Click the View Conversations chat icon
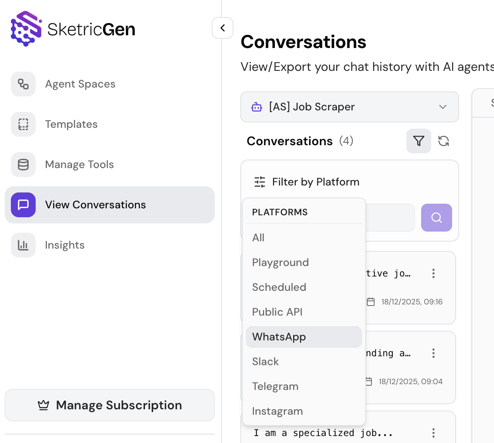Viewport: 494px width, 443px height. (x=23, y=205)
